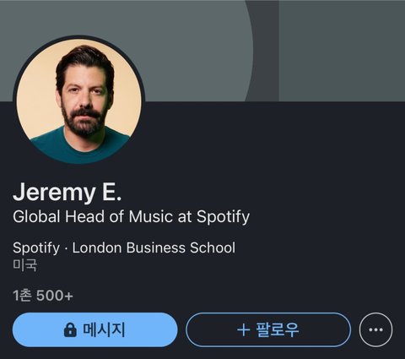Viewport: 405px width, 359px height.
Task: Click the dark vertical stripe in banner
Action: click(266, 51)
